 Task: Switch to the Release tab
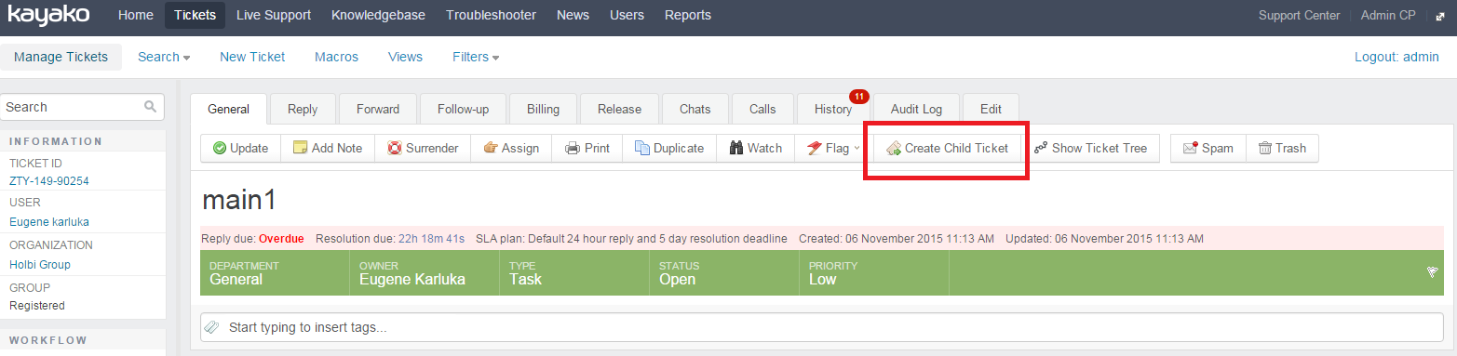[619, 109]
